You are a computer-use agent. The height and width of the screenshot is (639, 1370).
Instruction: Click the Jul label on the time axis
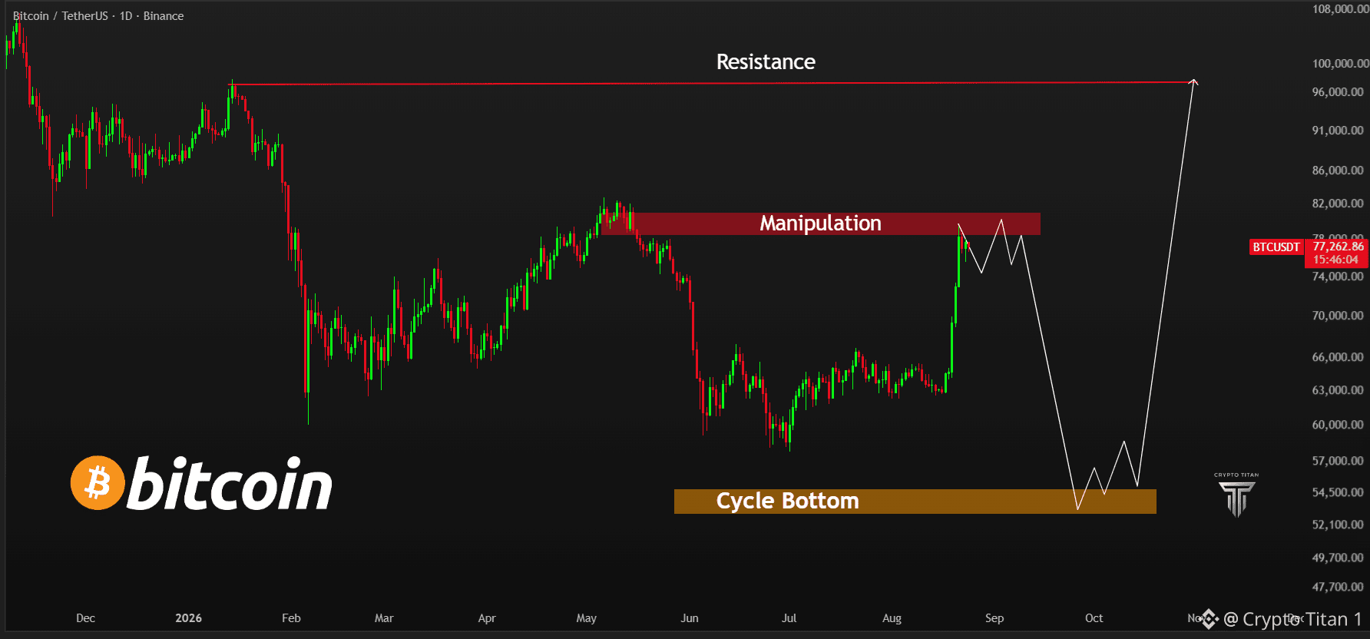(789, 618)
